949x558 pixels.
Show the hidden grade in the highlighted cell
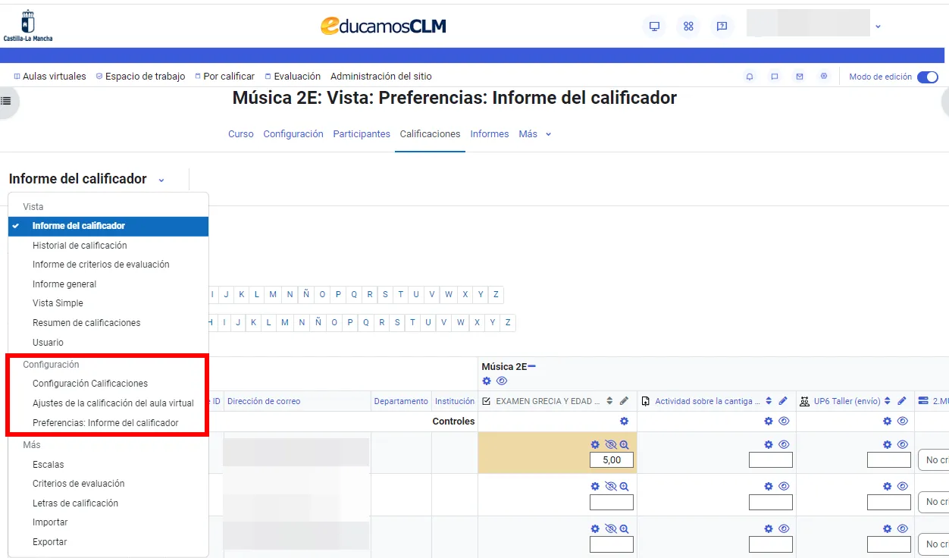[609, 445]
